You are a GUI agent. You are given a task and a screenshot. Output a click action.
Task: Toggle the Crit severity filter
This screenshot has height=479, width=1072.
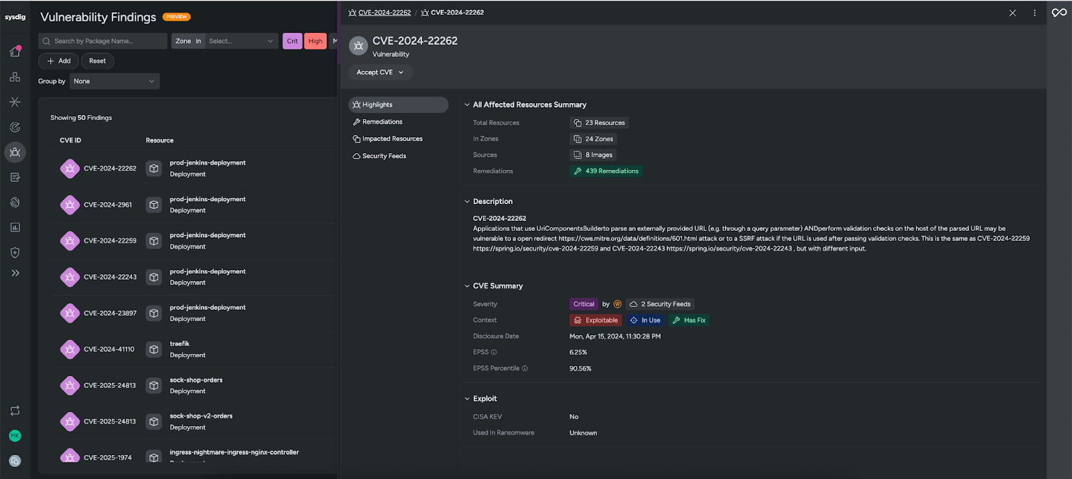click(x=292, y=41)
